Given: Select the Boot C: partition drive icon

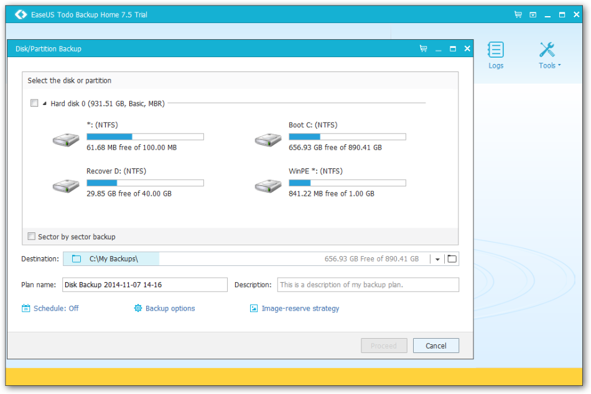Looking at the screenshot, I should point(268,140).
